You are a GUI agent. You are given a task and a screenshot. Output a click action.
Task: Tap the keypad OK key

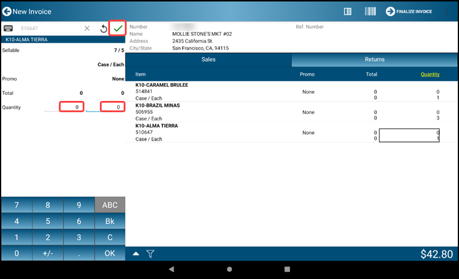(110, 253)
